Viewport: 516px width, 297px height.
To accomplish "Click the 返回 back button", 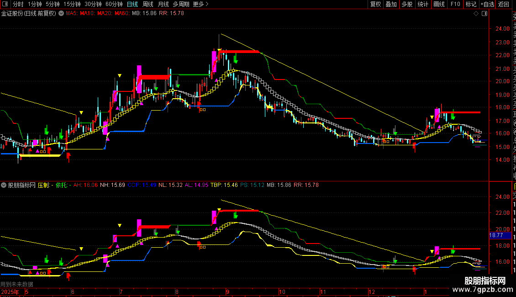I will [x=504, y=5].
